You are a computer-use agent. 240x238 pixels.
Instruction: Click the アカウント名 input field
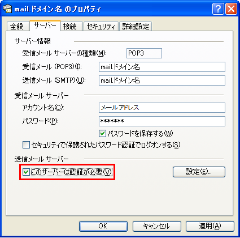[x=162, y=108]
